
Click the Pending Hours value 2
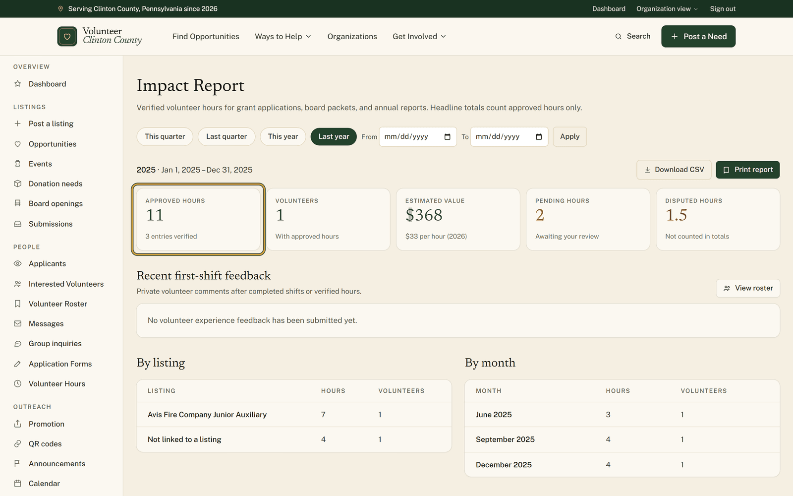[540, 215]
